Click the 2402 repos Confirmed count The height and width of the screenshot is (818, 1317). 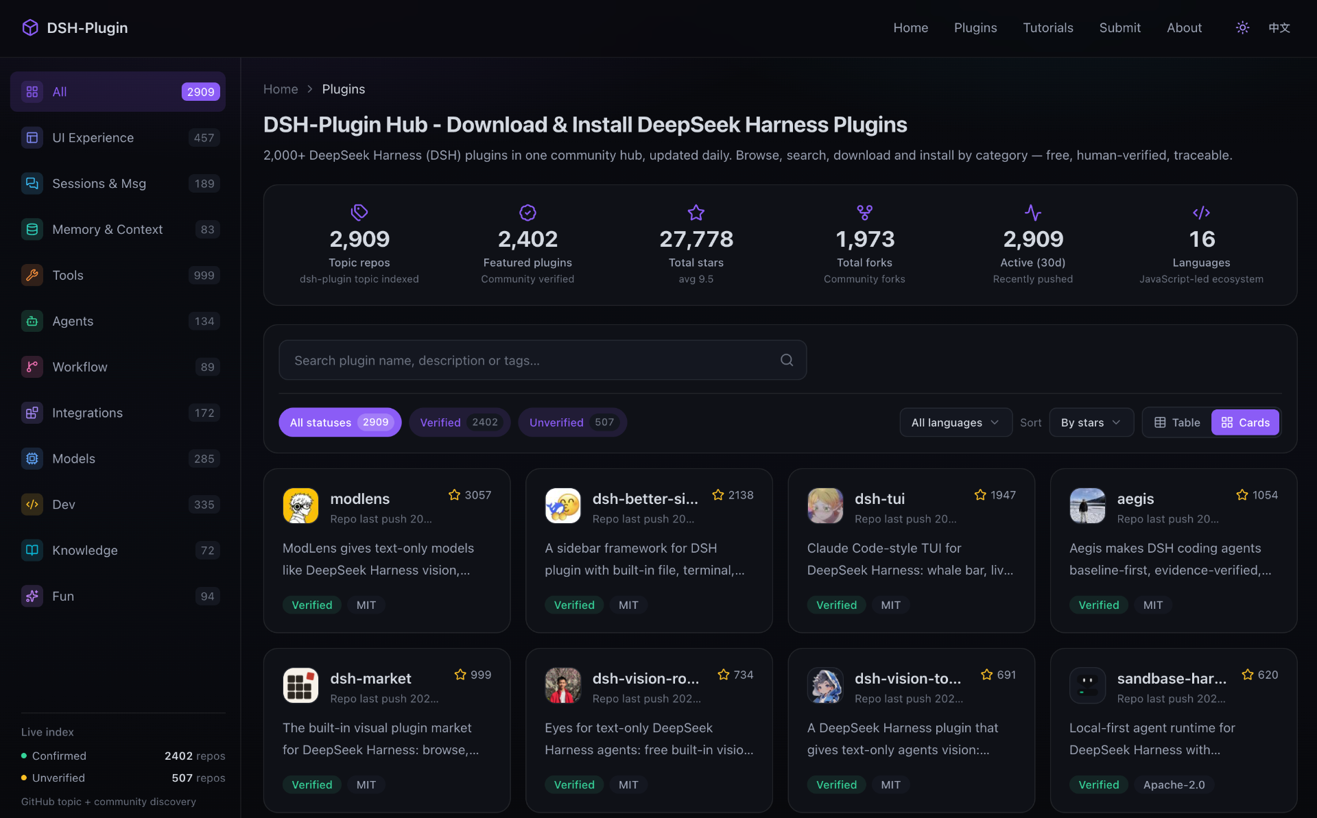(195, 756)
